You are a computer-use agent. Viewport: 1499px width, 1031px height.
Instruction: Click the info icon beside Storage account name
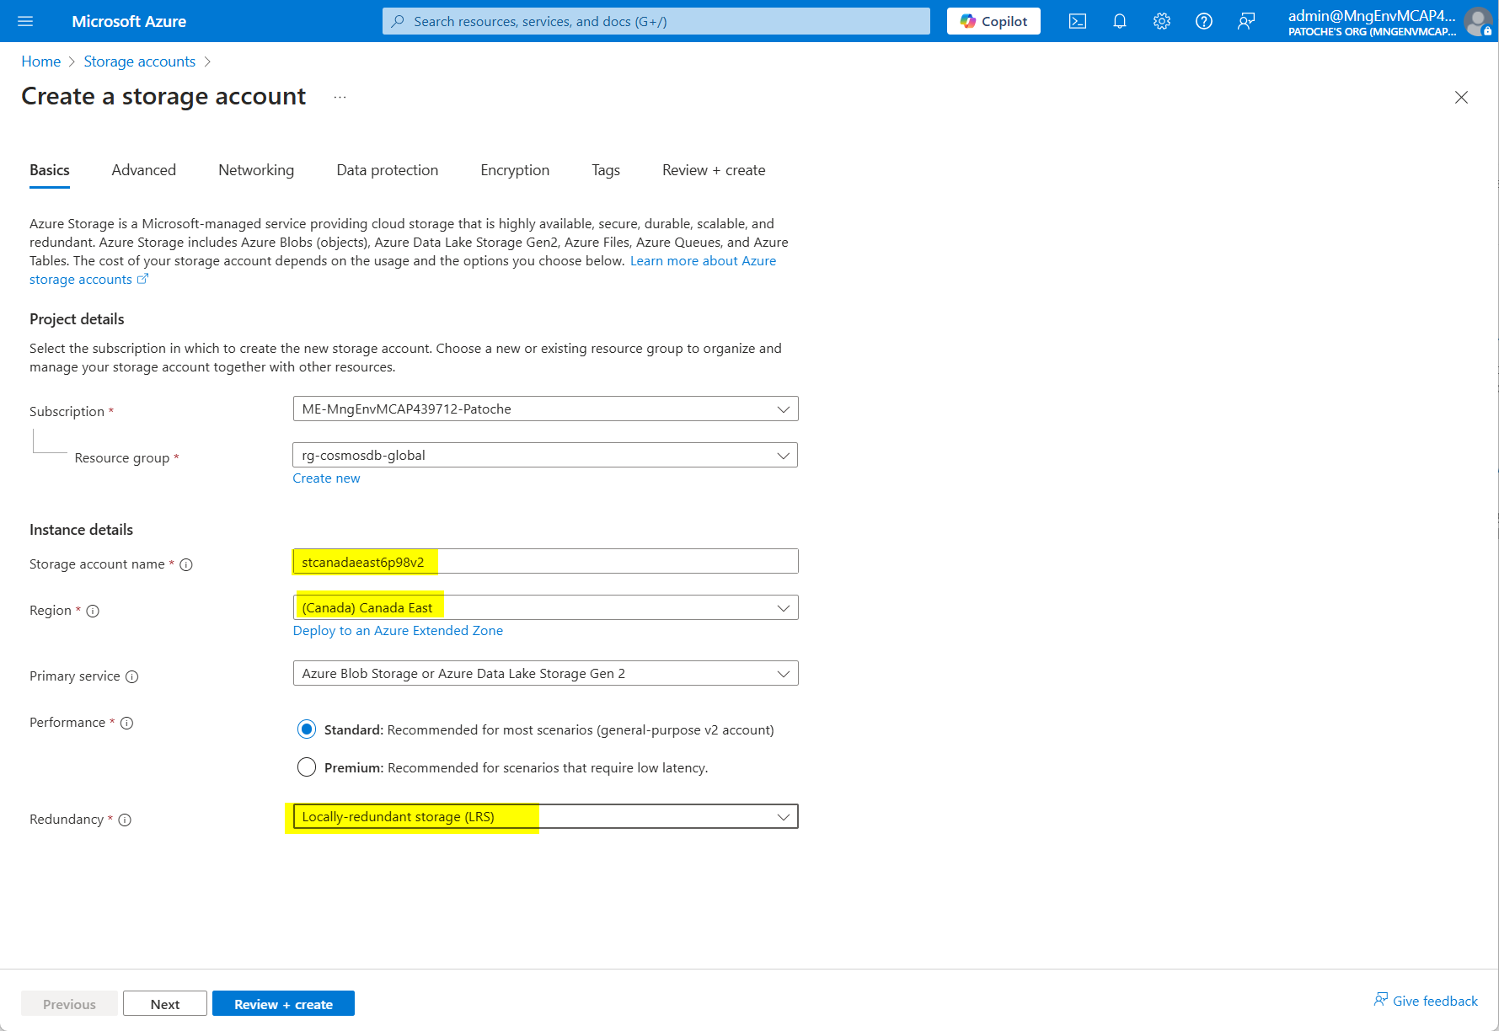186,564
